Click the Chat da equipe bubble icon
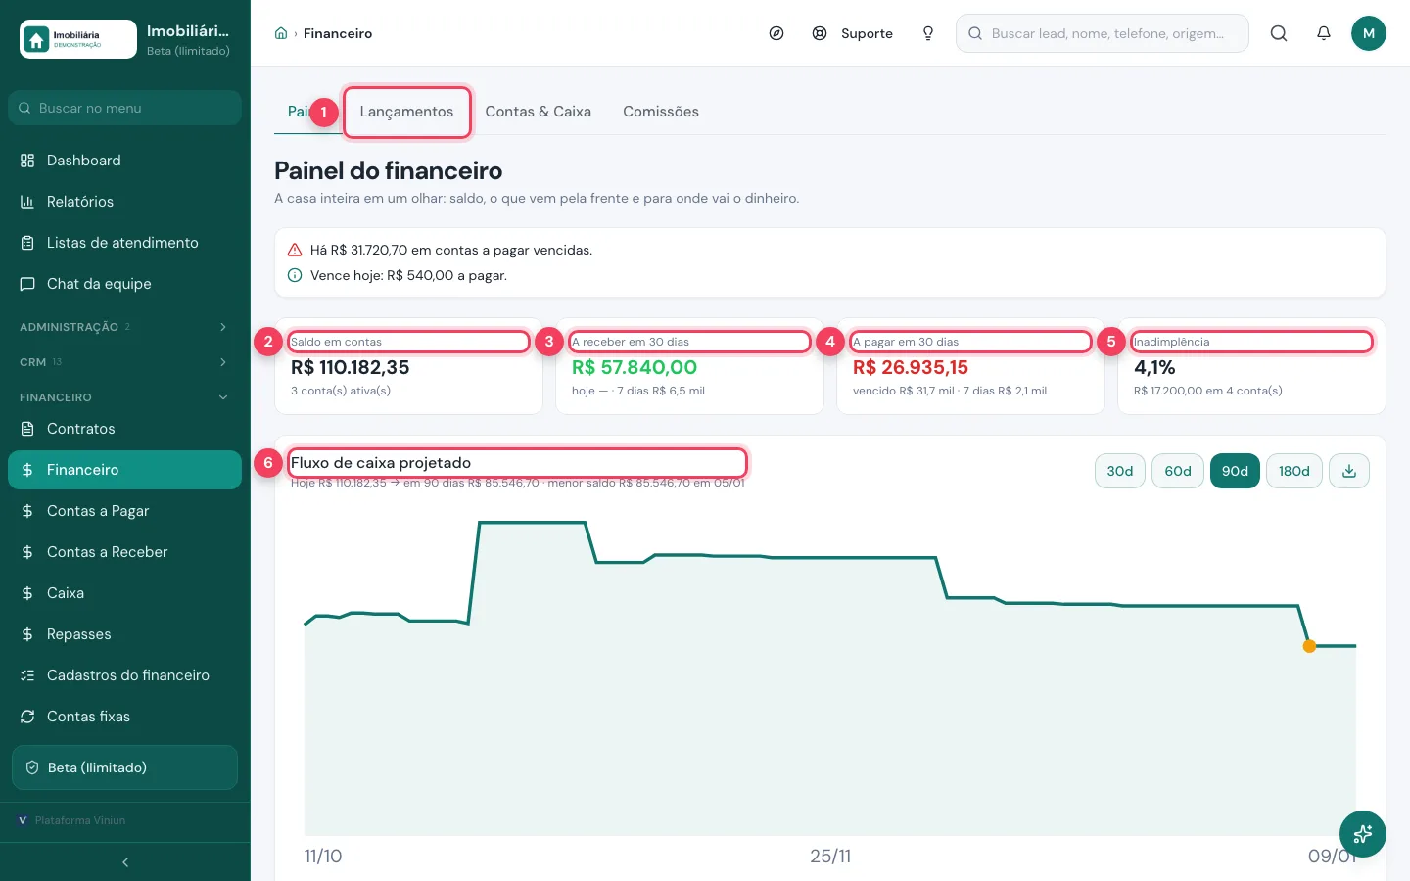This screenshot has width=1410, height=881. tap(27, 284)
